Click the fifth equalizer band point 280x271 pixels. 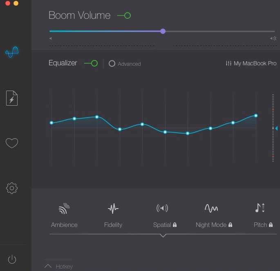[x=142, y=124]
